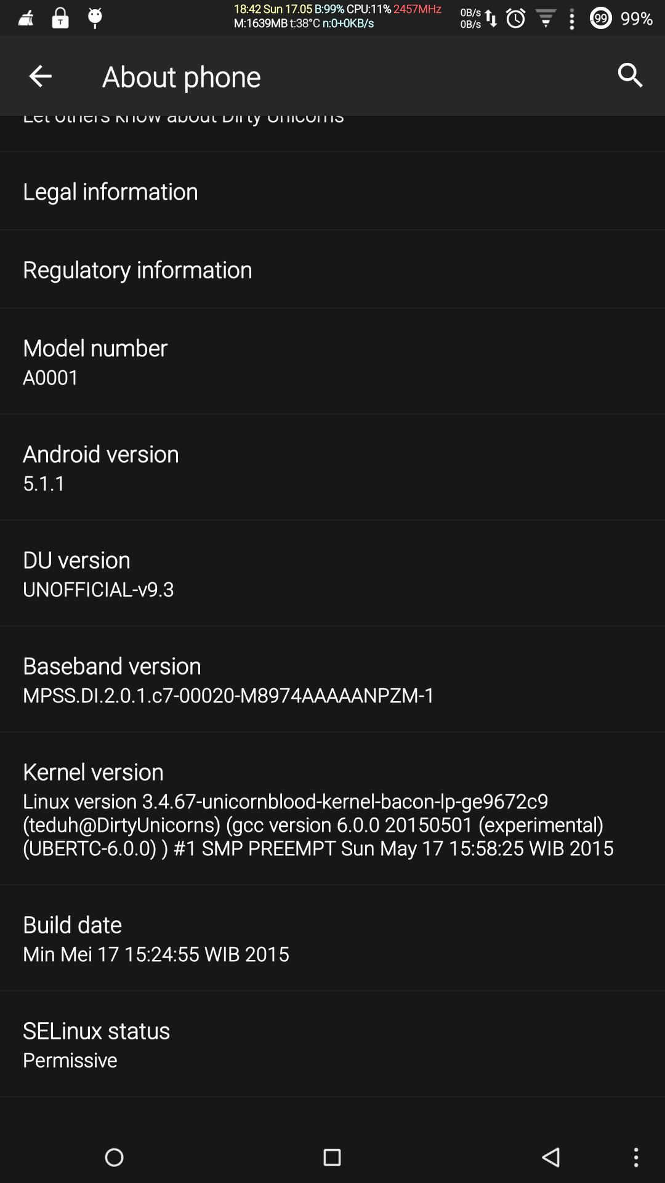
Task: Tap the About phone title text
Action: point(182,77)
